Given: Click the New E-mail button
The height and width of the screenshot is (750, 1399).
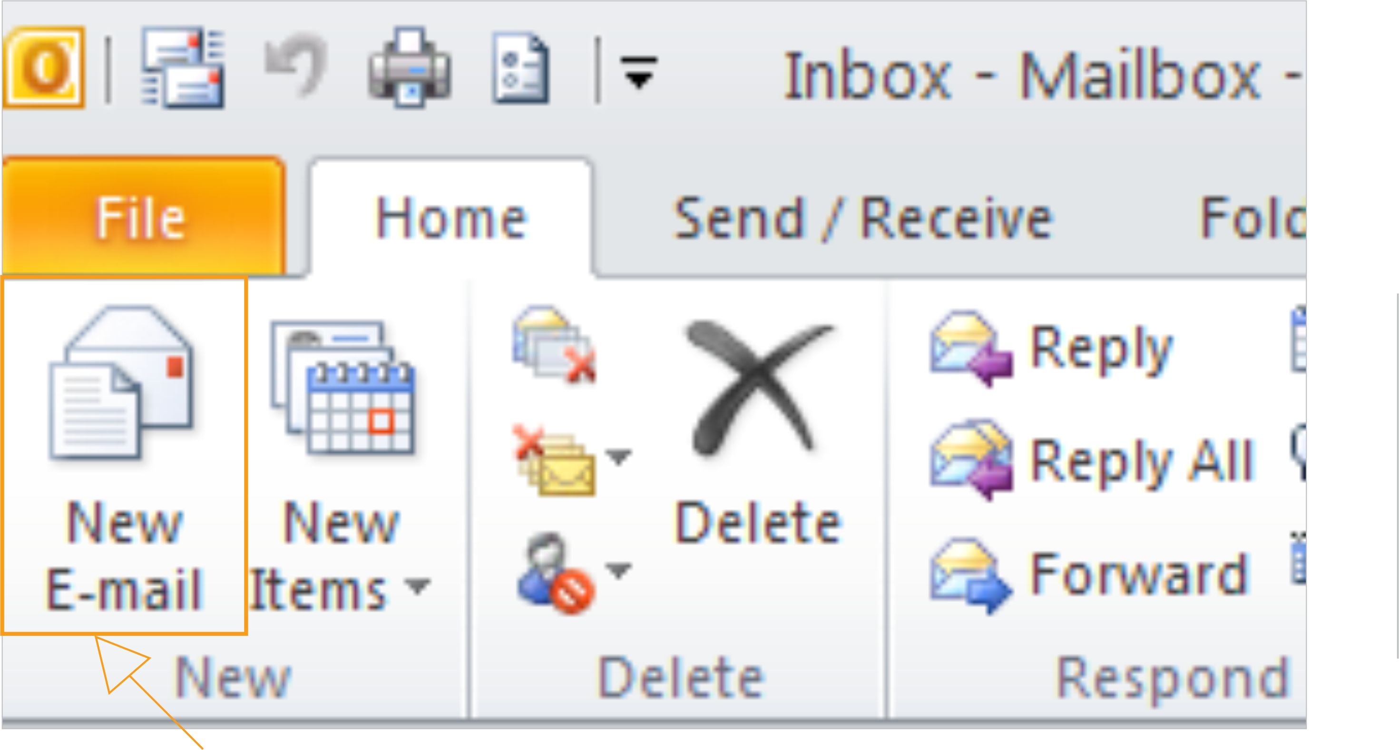Looking at the screenshot, I should pyautogui.click(x=124, y=456).
